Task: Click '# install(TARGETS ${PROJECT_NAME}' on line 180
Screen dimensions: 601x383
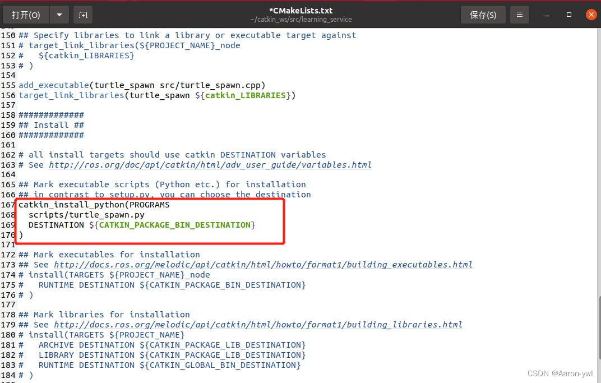Action: [x=101, y=335]
